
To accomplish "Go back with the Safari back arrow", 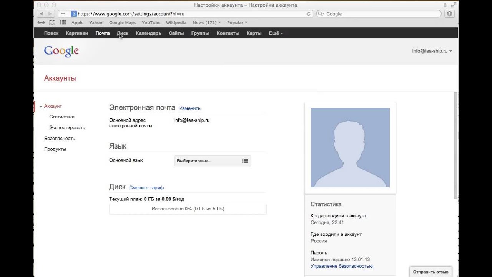I will (41, 14).
